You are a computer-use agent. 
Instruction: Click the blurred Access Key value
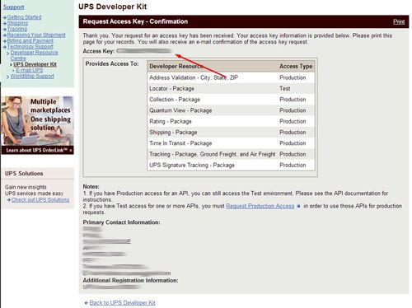(143, 51)
